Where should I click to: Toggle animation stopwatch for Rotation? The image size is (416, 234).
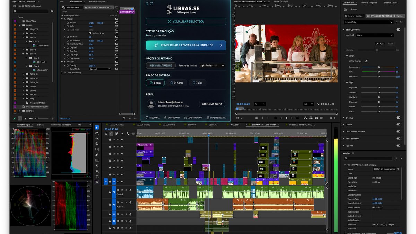67,37
